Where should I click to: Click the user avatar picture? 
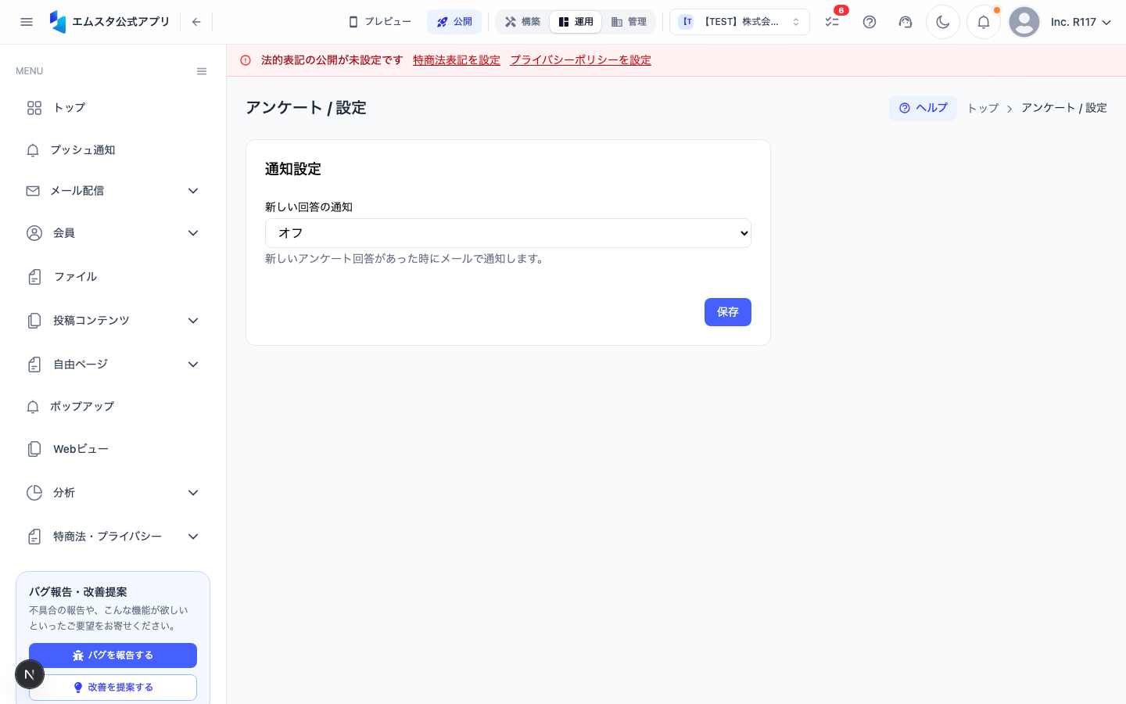tap(1024, 22)
